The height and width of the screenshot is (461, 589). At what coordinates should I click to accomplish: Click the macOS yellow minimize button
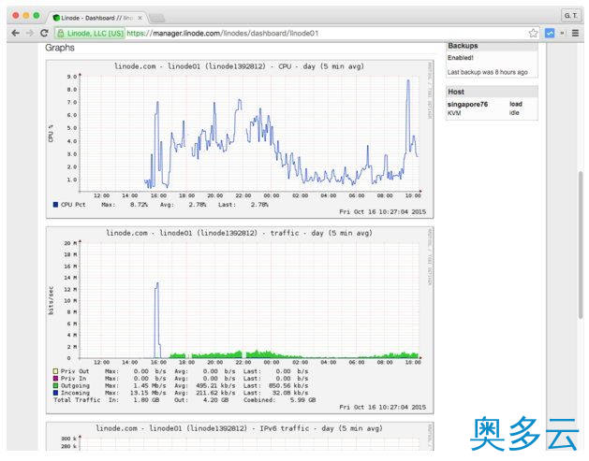(26, 15)
